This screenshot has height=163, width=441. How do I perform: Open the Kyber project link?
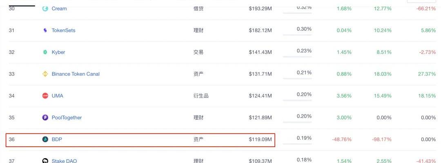click(x=58, y=52)
